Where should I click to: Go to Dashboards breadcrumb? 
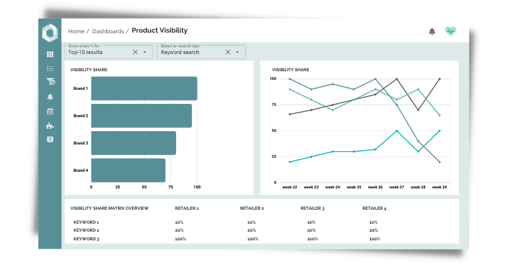point(108,31)
